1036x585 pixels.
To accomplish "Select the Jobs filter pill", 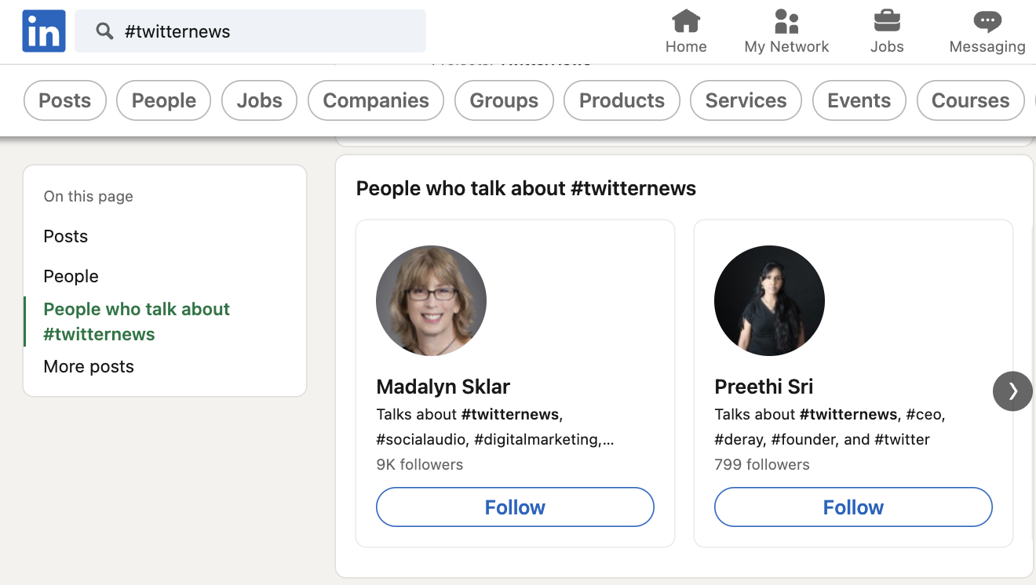I will [259, 100].
